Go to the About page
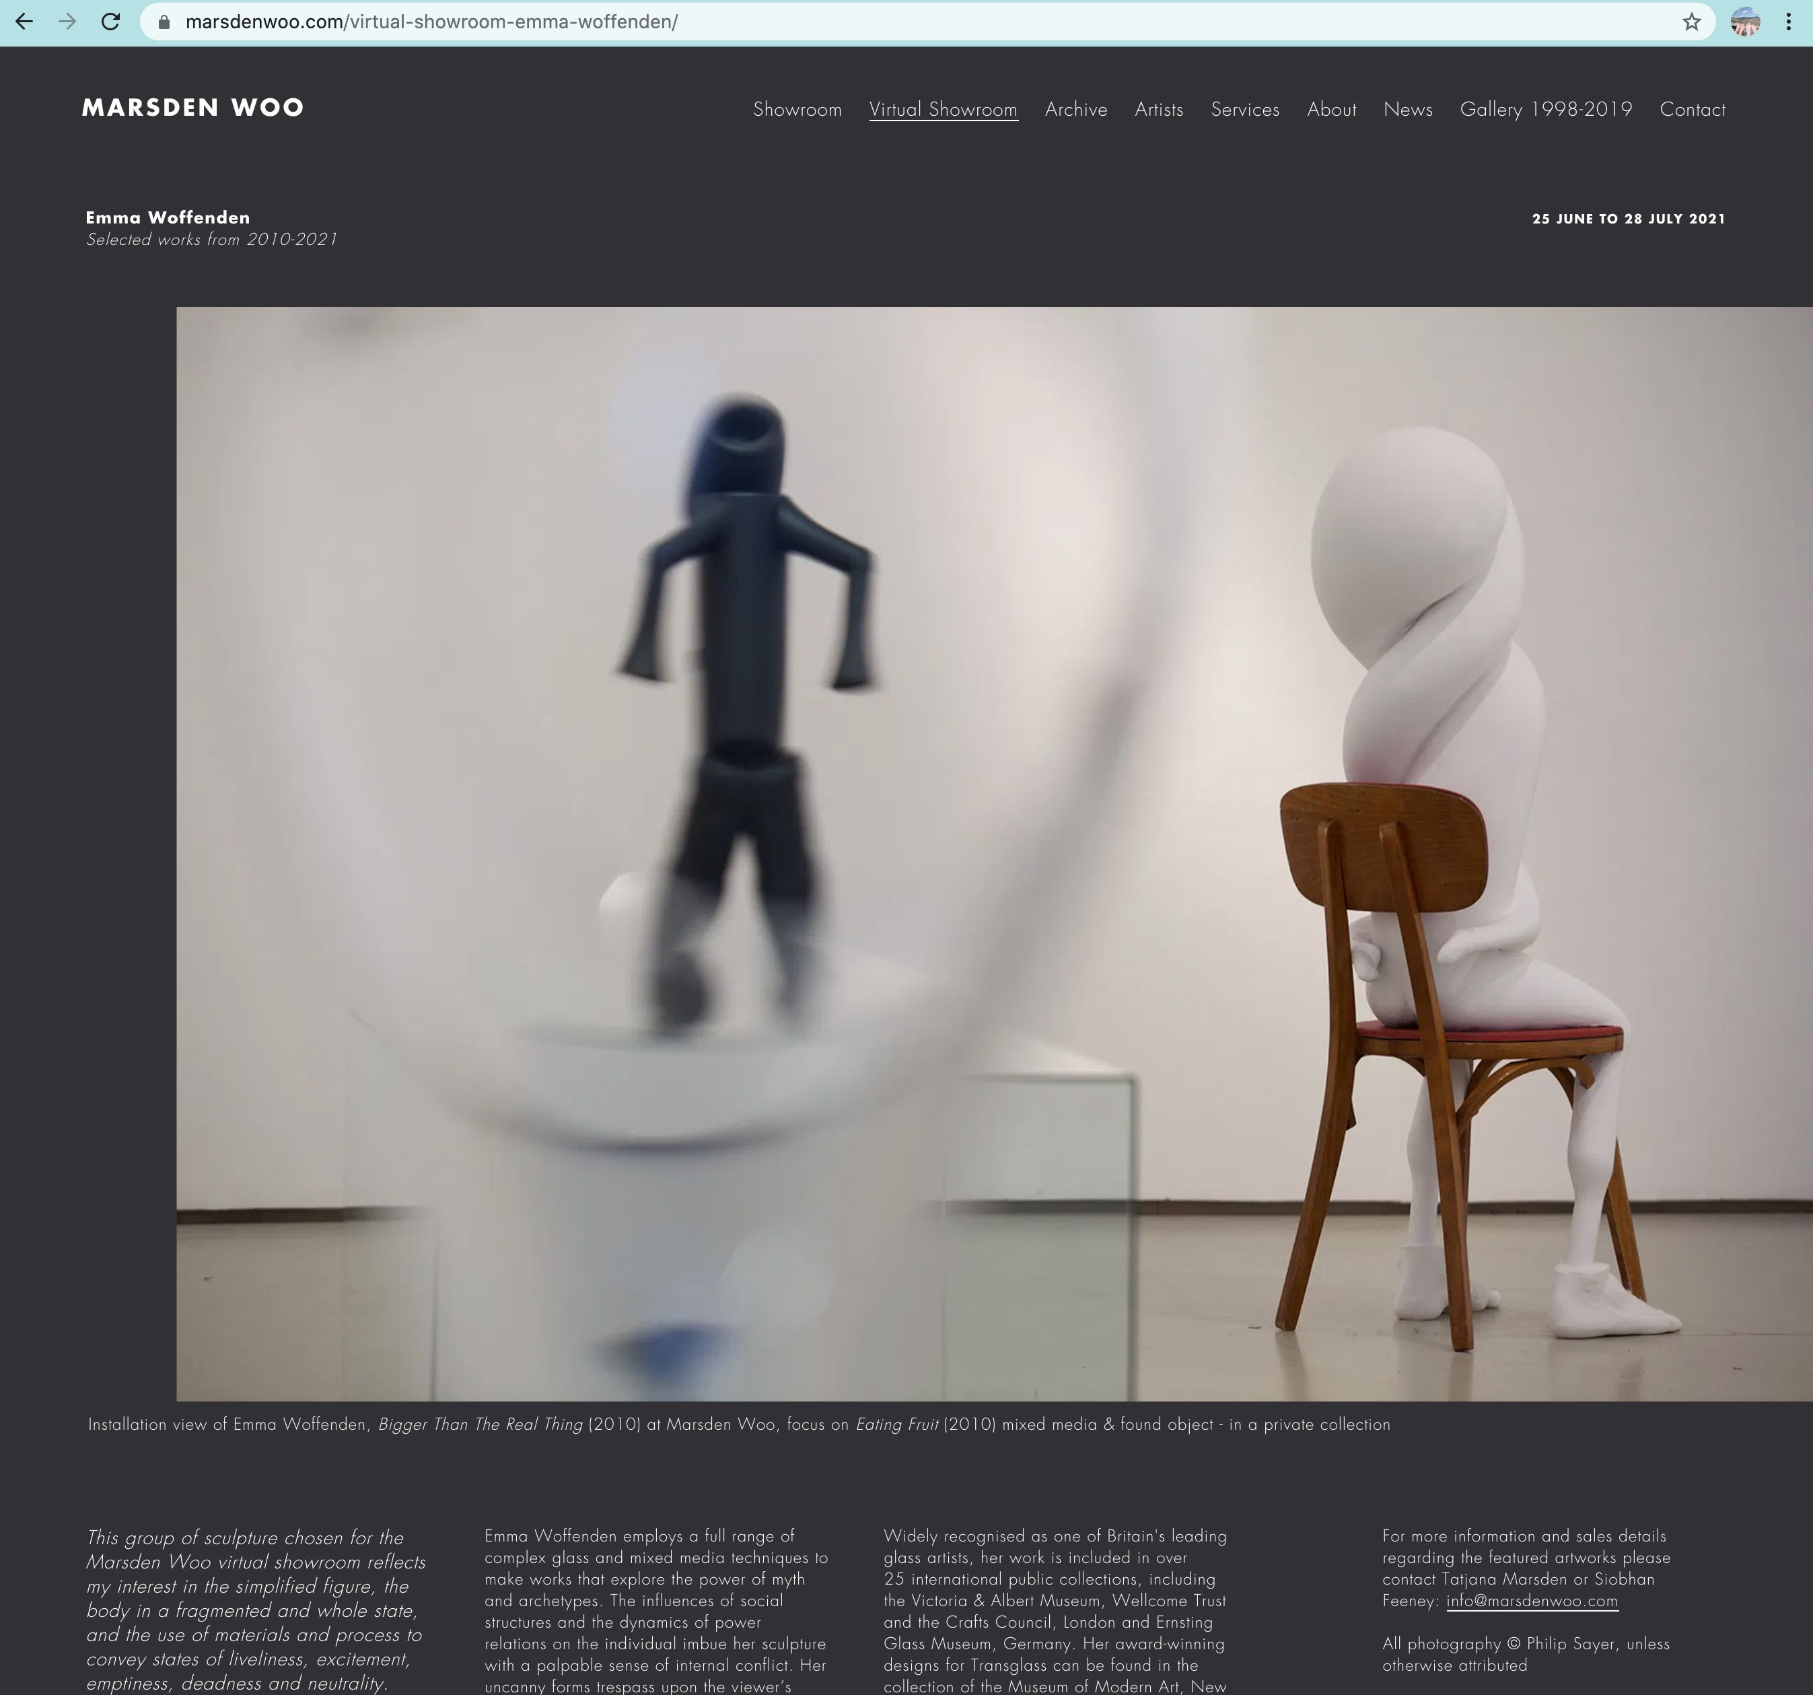This screenshot has width=1813, height=1695. [1331, 110]
